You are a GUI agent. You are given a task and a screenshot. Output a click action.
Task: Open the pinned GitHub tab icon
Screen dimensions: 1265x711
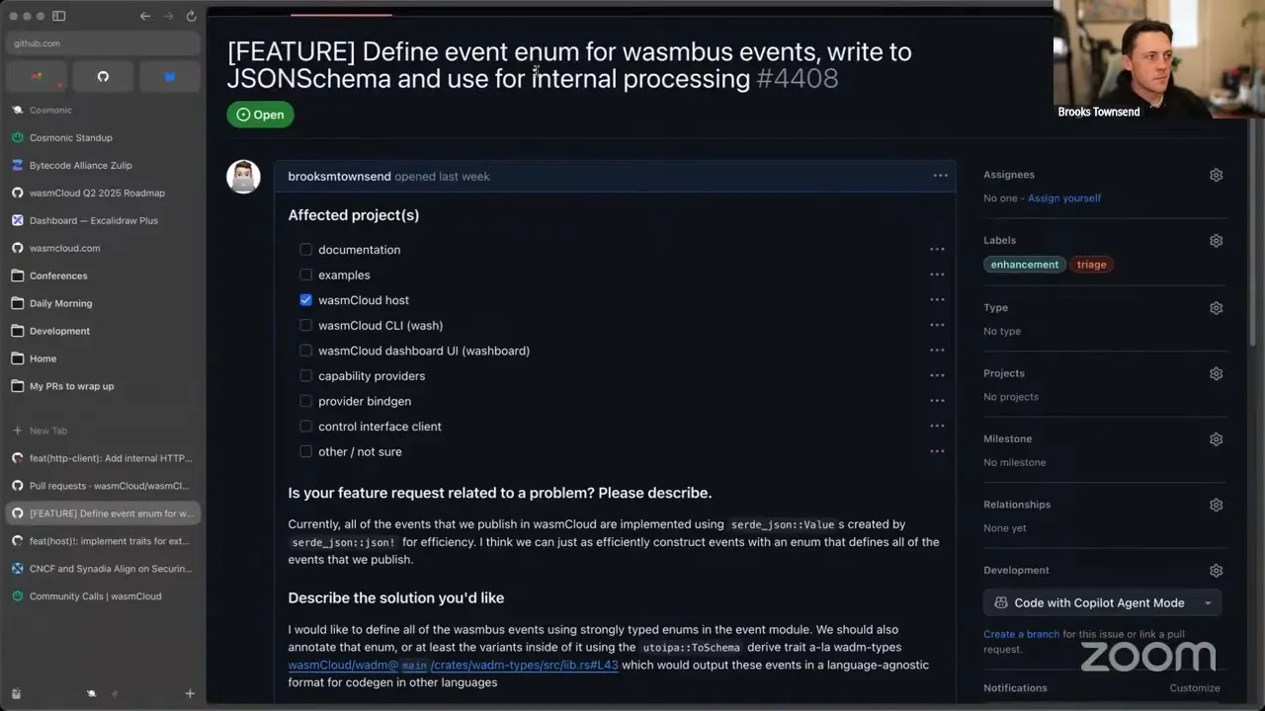[103, 76]
